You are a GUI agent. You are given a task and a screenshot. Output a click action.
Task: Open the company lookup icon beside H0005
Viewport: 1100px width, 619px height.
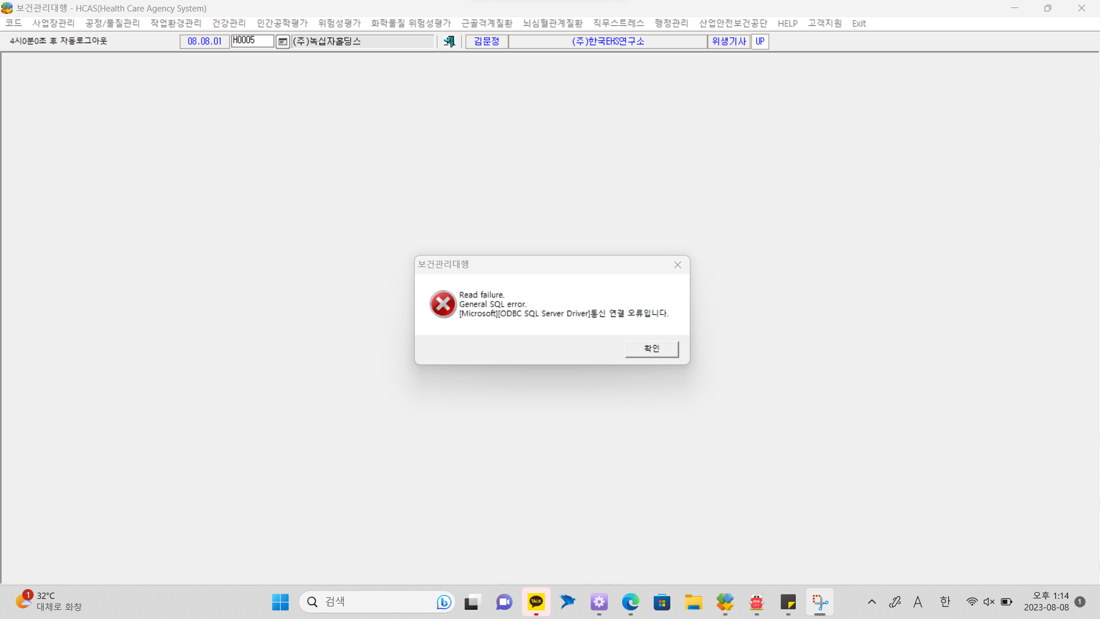pyautogui.click(x=282, y=42)
